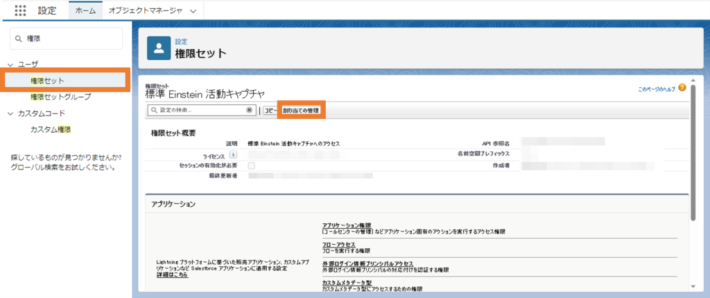The image size is (710, 298).
Task: Click the 標準 Einstein 活動キャプチャへのアクセス description
Action: point(294,144)
